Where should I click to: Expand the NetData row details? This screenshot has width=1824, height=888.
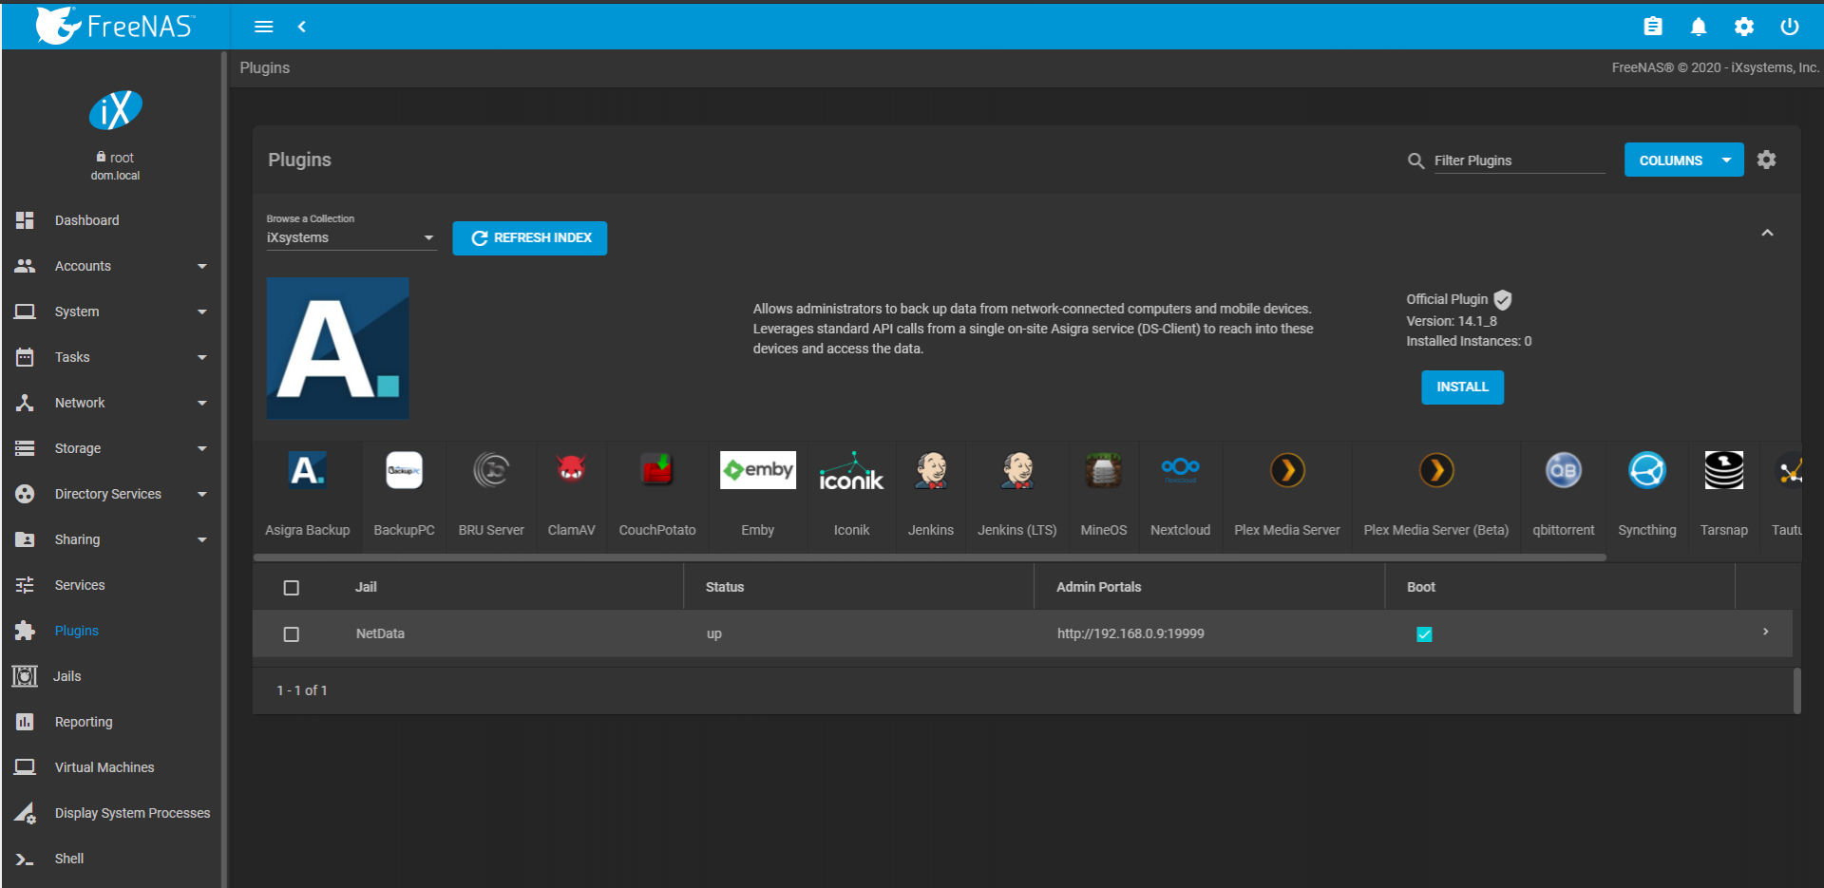point(1766,632)
